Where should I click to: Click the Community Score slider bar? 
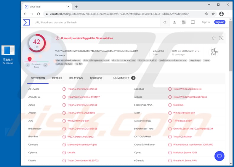pos(36,62)
